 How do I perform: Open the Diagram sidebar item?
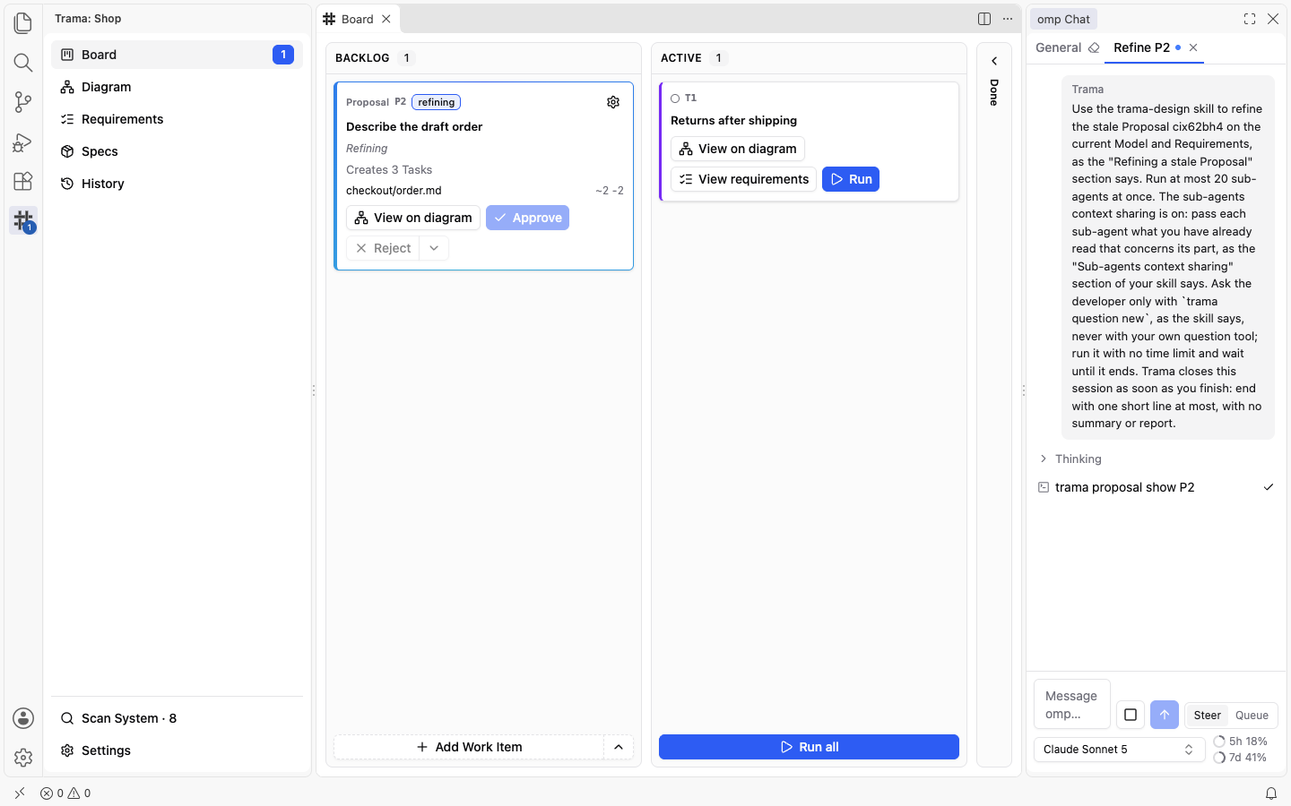[x=177, y=87]
